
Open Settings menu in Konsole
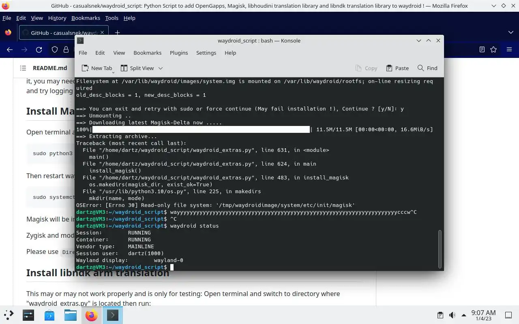point(206,53)
